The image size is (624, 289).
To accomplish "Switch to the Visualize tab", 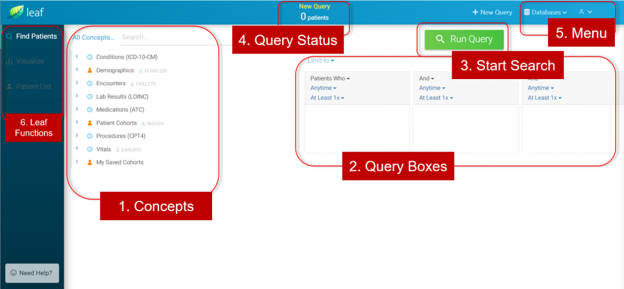I will tap(29, 61).
